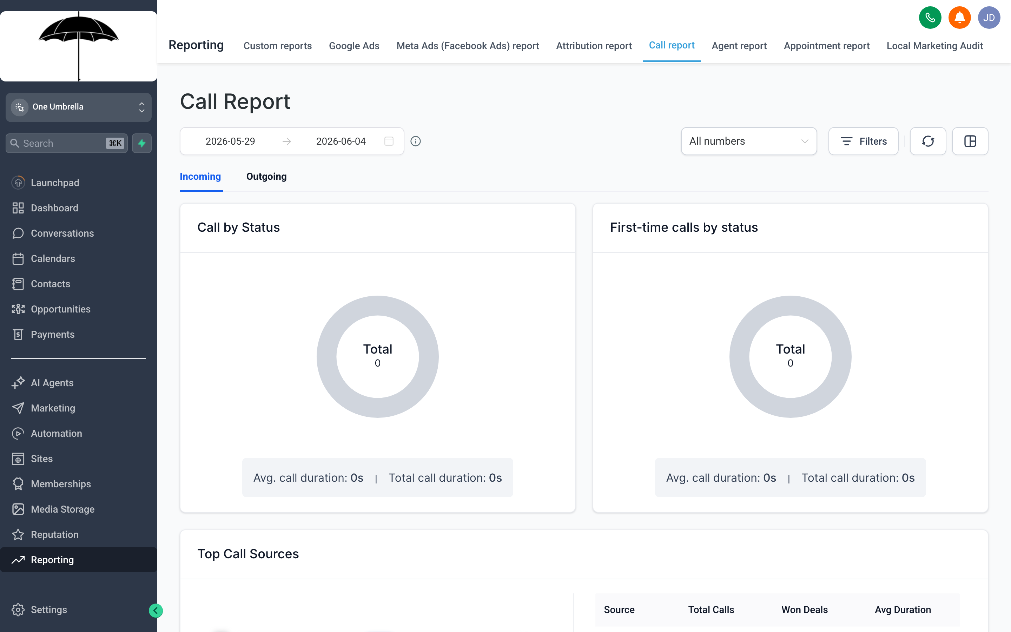The width and height of the screenshot is (1011, 632).
Task: Open Launchpad from the sidebar
Action: tap(79, 183)
